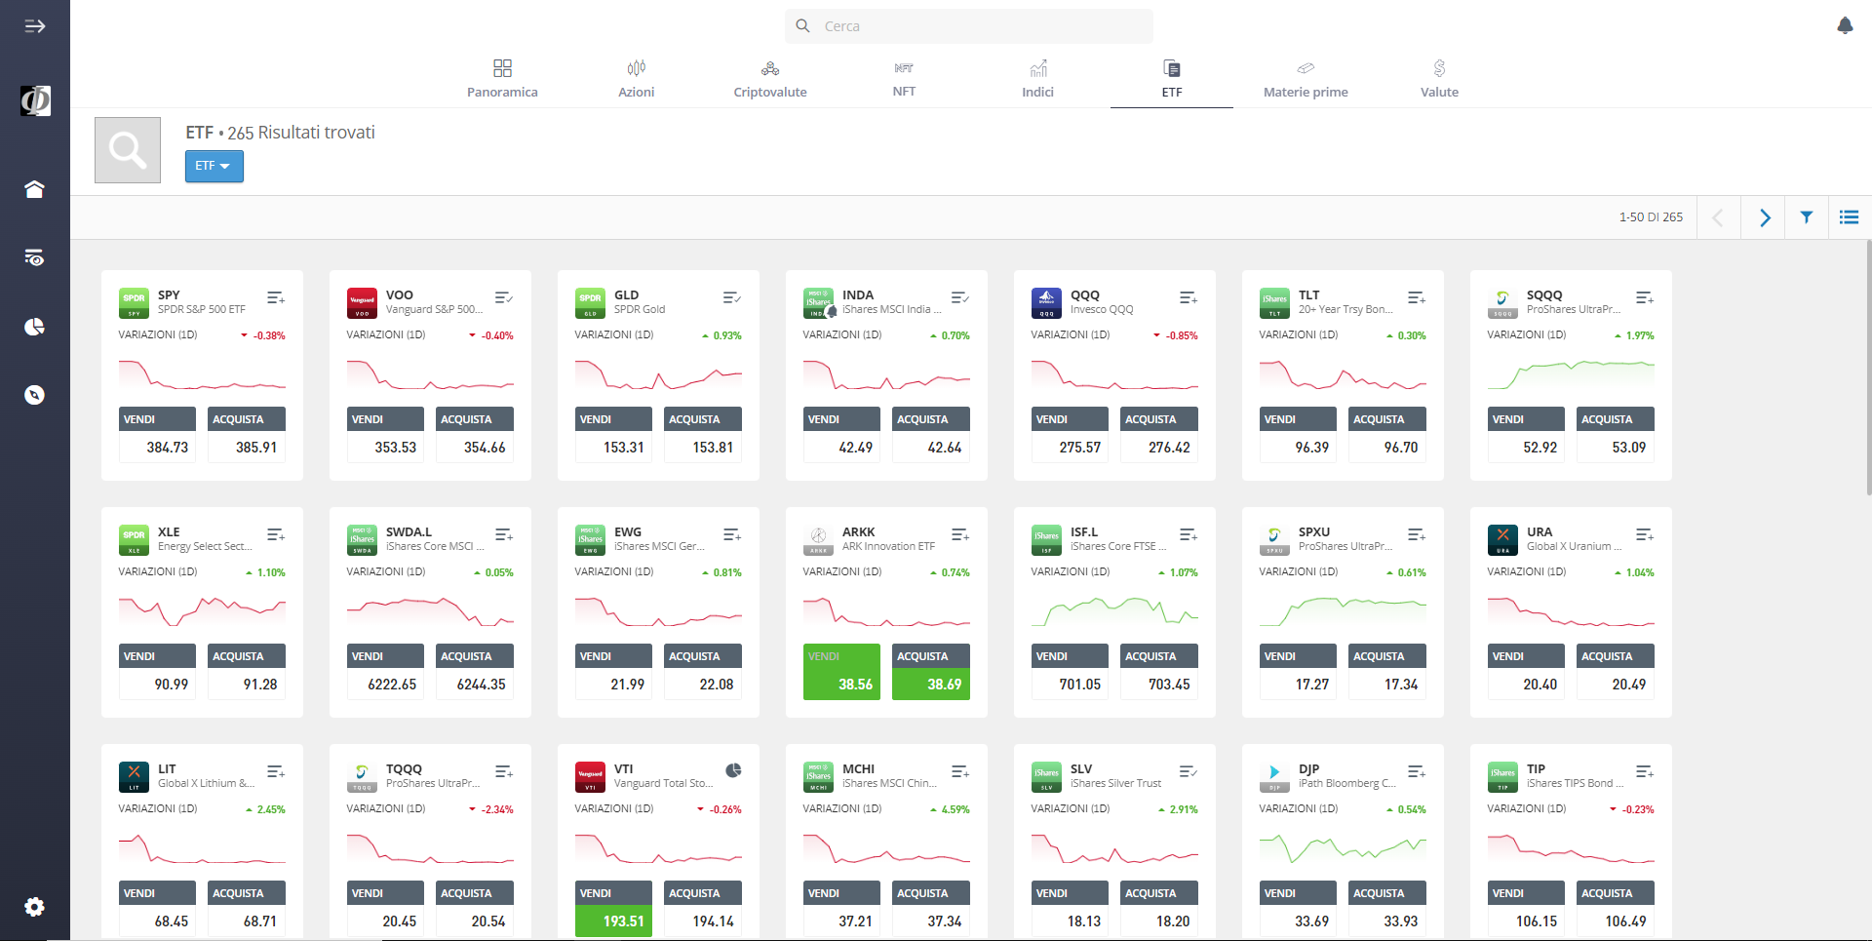Open the Valute tab
1872x941 pixels.
(x=1439, y=79)
